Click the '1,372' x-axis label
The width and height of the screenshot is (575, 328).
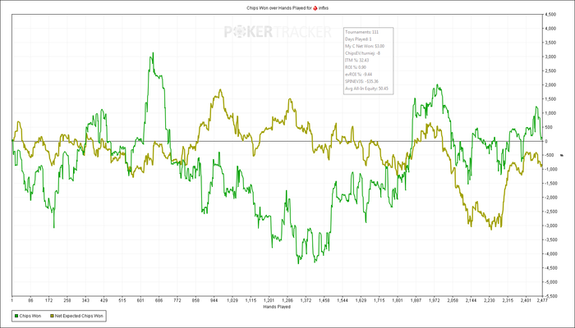click(306, 301)
